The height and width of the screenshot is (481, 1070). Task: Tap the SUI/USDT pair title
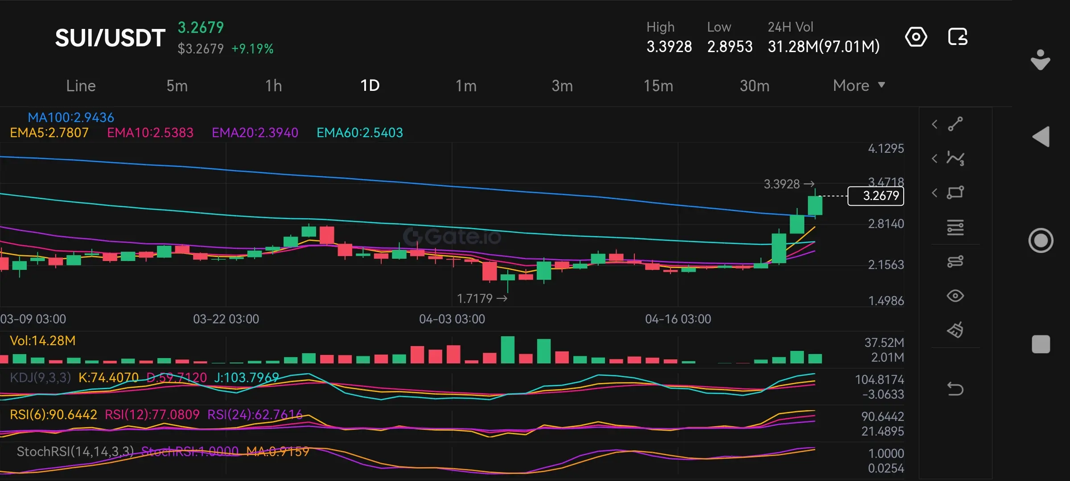[x=110, y=38]
